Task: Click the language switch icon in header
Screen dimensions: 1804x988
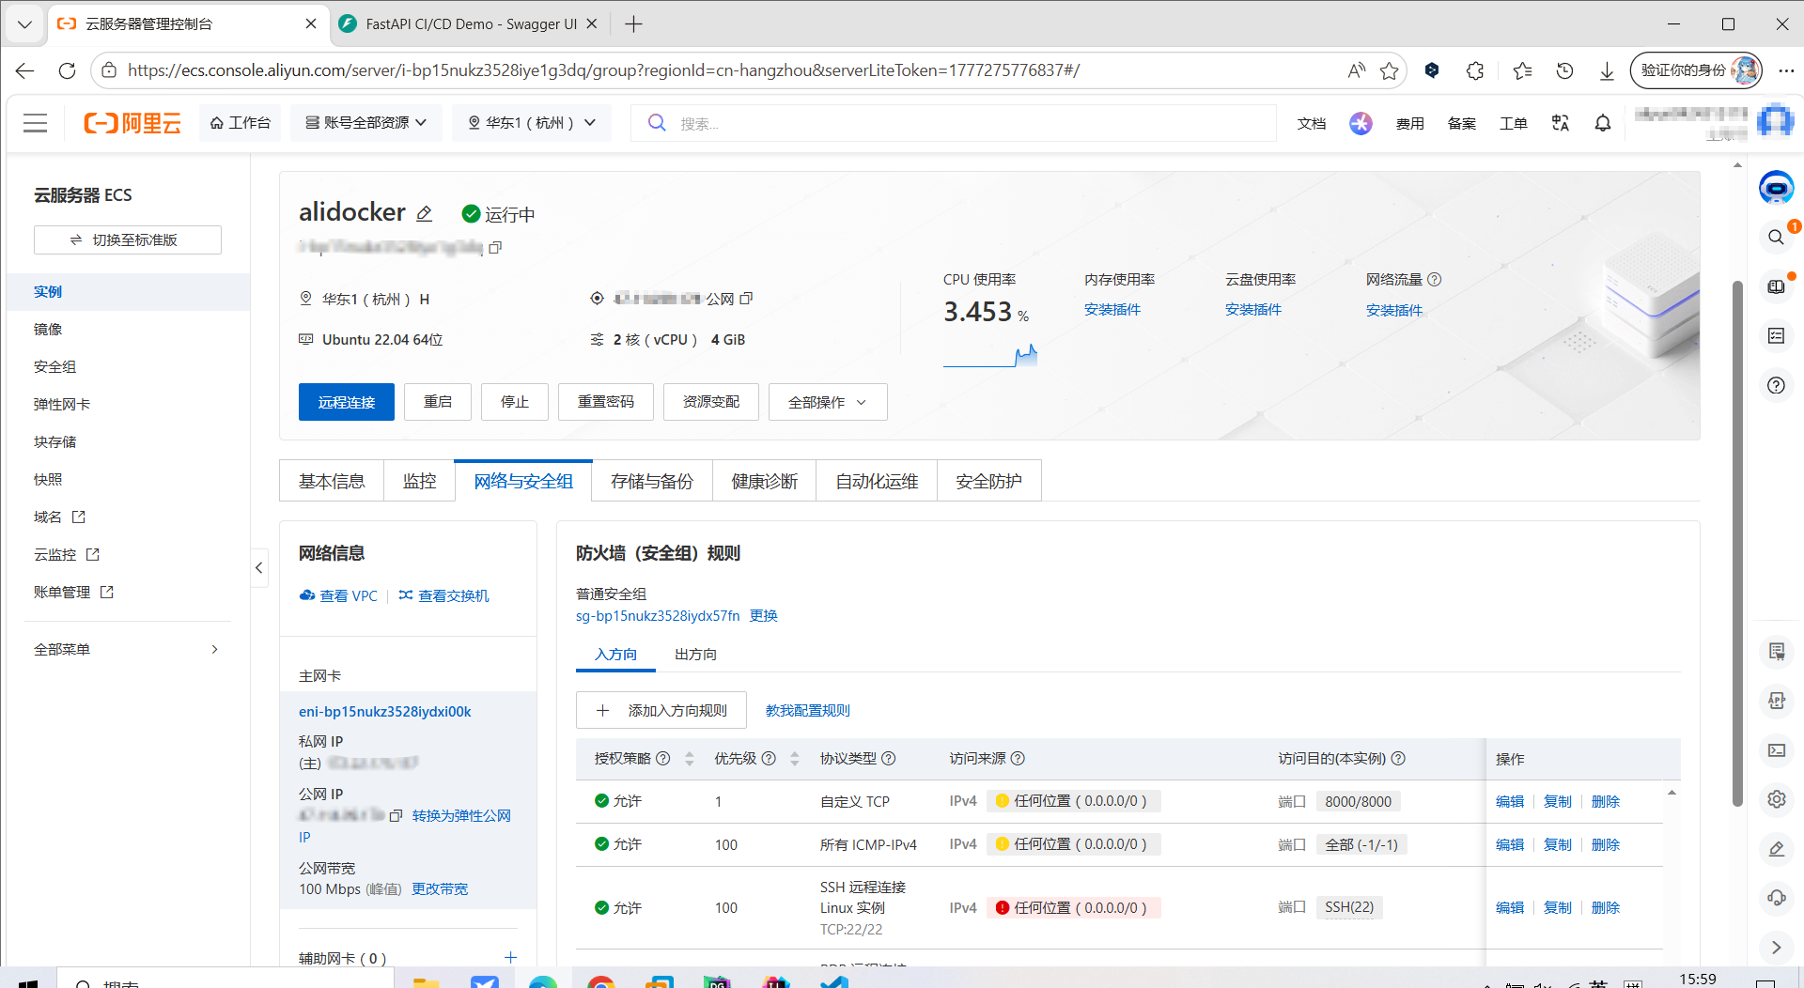Action: tap(1561, 123)
